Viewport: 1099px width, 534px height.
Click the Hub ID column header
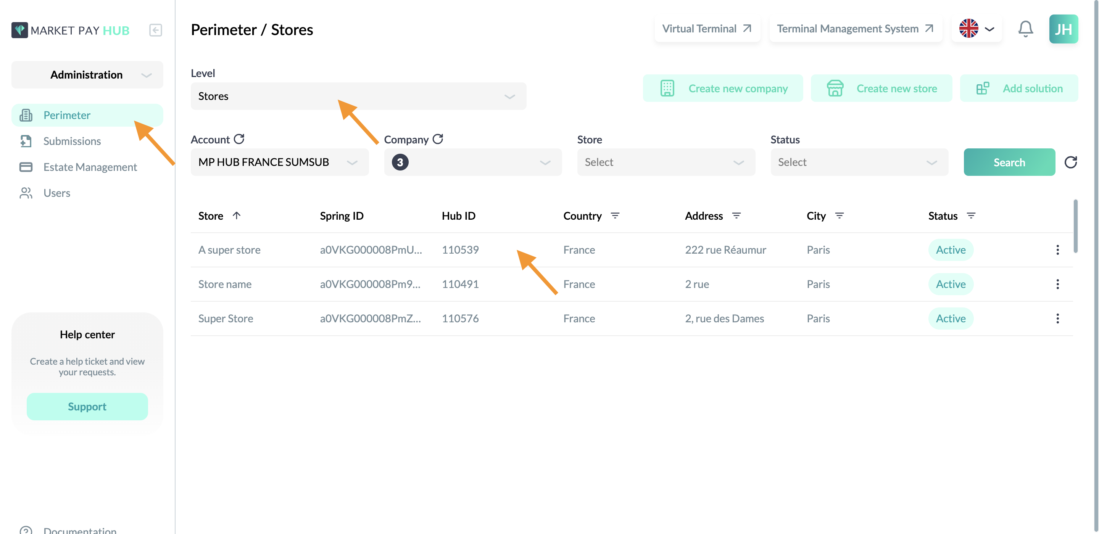tap(458, 216)
